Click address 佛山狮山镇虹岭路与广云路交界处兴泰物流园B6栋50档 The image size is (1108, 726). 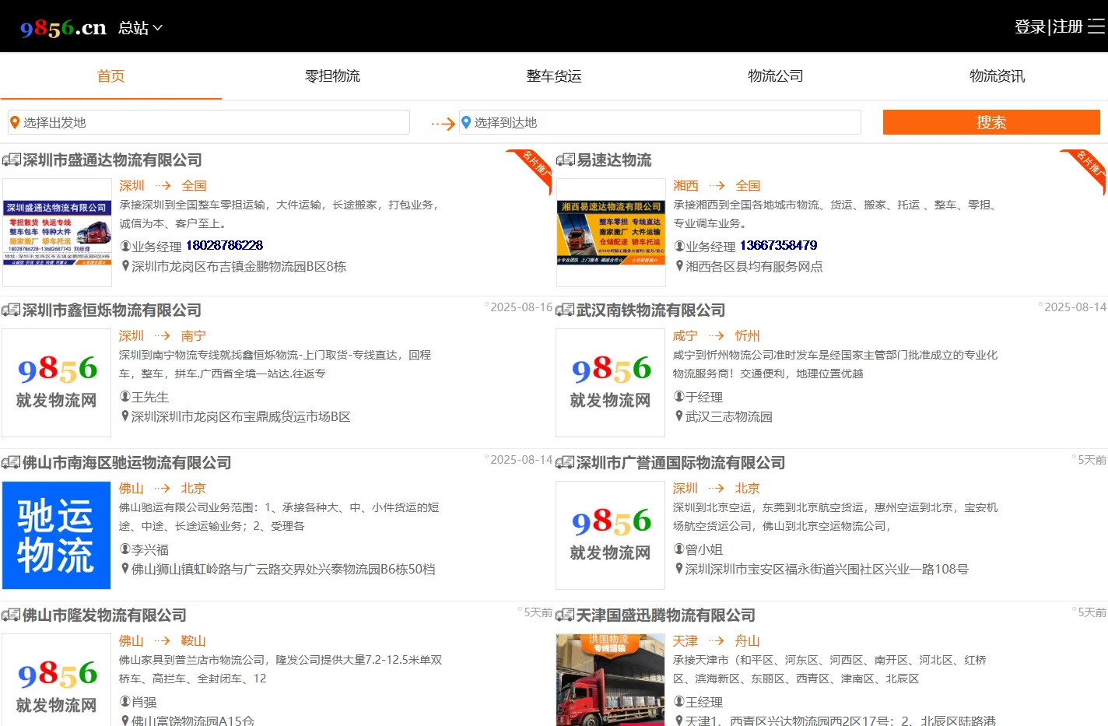tap(283, 569)
